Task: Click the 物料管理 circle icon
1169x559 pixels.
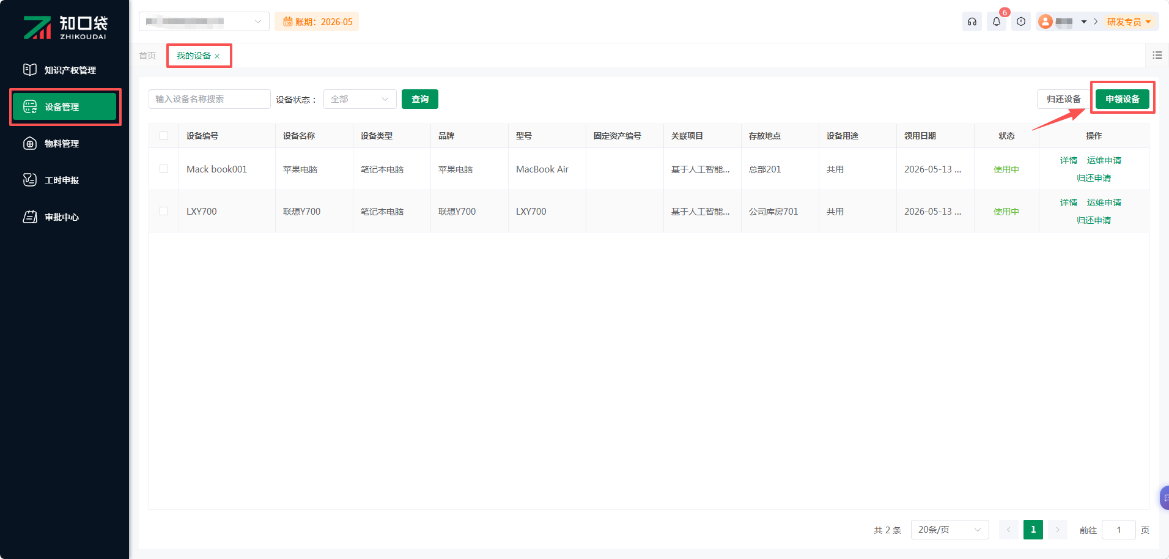Action: [x=30, y=143]
